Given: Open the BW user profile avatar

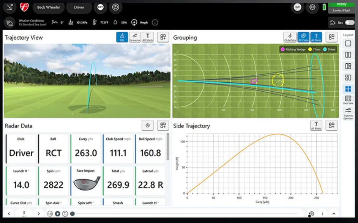Looking at the screenshot, I should click(x=297, y=7).
